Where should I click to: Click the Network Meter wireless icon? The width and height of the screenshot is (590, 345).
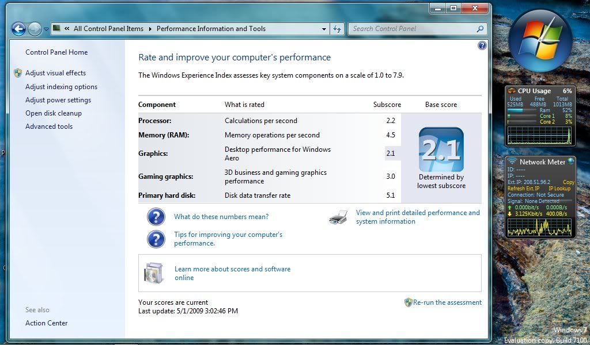[x=512, y=162]
